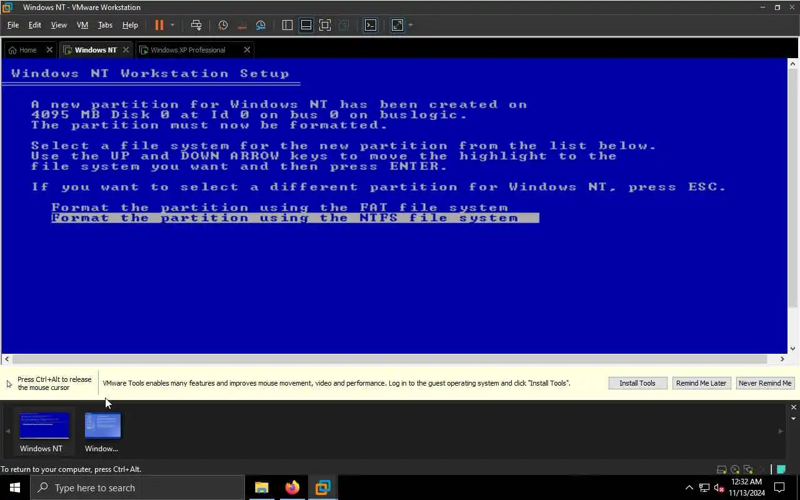This screenshot has height=500, width=800.
Task: Click the Unity mode toolbar icon
Action: click(x=344, y=25)
